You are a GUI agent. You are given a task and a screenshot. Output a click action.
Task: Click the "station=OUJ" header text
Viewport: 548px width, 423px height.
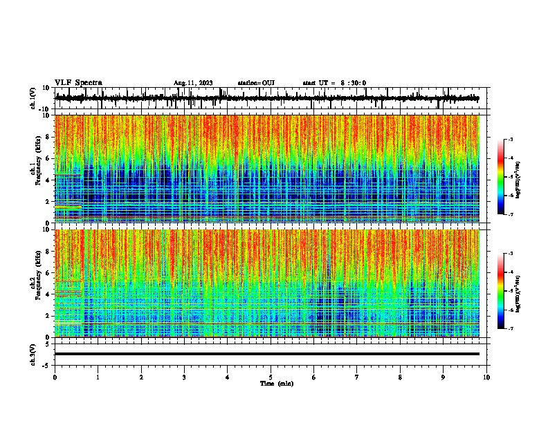[256, 83]
